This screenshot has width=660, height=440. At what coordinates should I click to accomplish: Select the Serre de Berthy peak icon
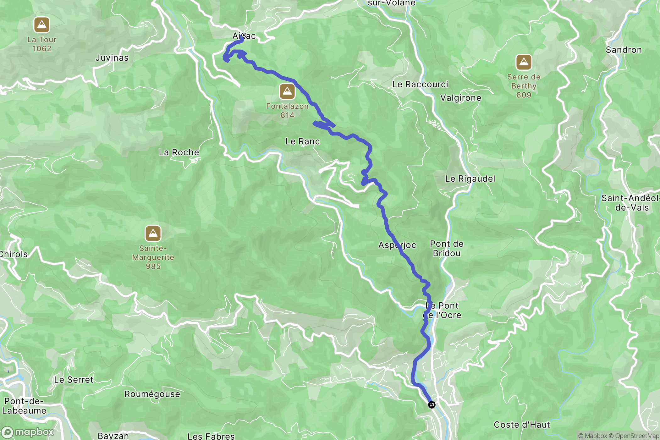tap(524, 62)
